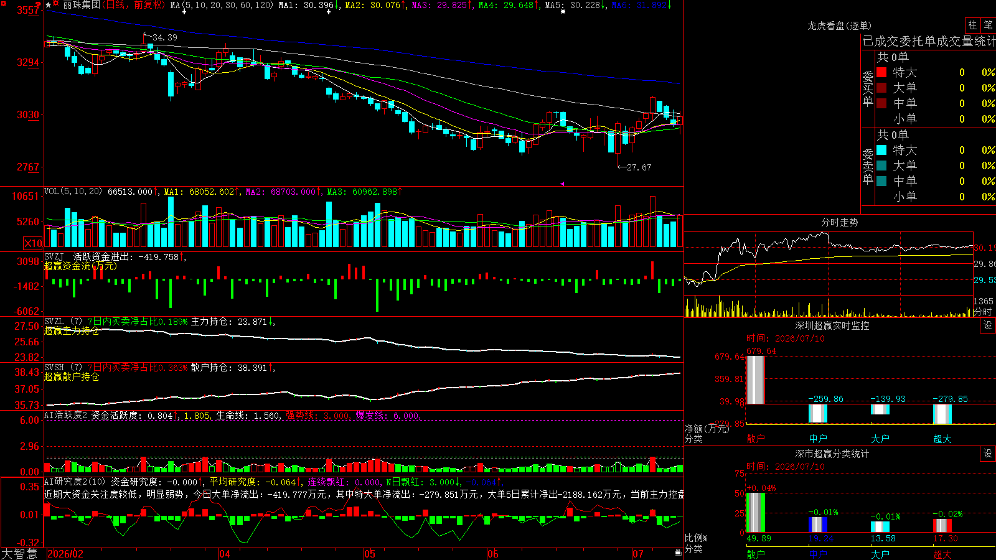Click the 已成交委托单成交量统计 header
This screenshot has width=996, height=560.
coord(928,42)
